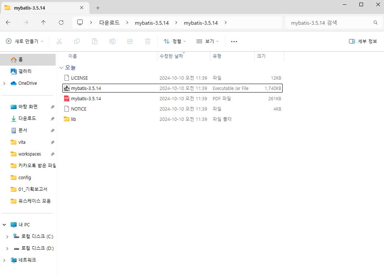
Task: Click the forward navigation arrow
Action: [x=26, y=22]
